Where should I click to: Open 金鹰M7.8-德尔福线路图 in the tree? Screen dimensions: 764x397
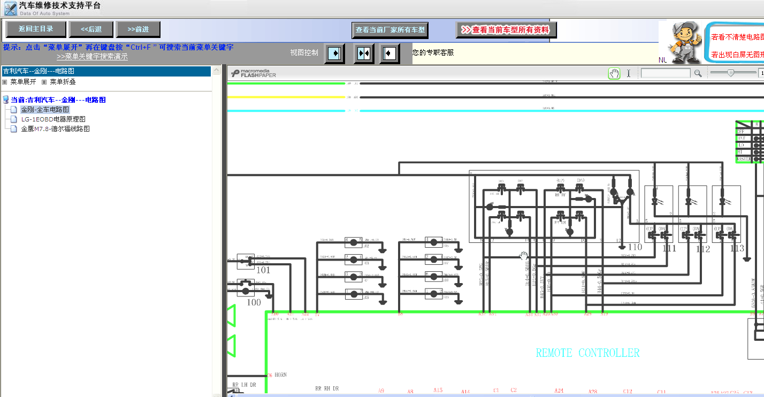55,129
